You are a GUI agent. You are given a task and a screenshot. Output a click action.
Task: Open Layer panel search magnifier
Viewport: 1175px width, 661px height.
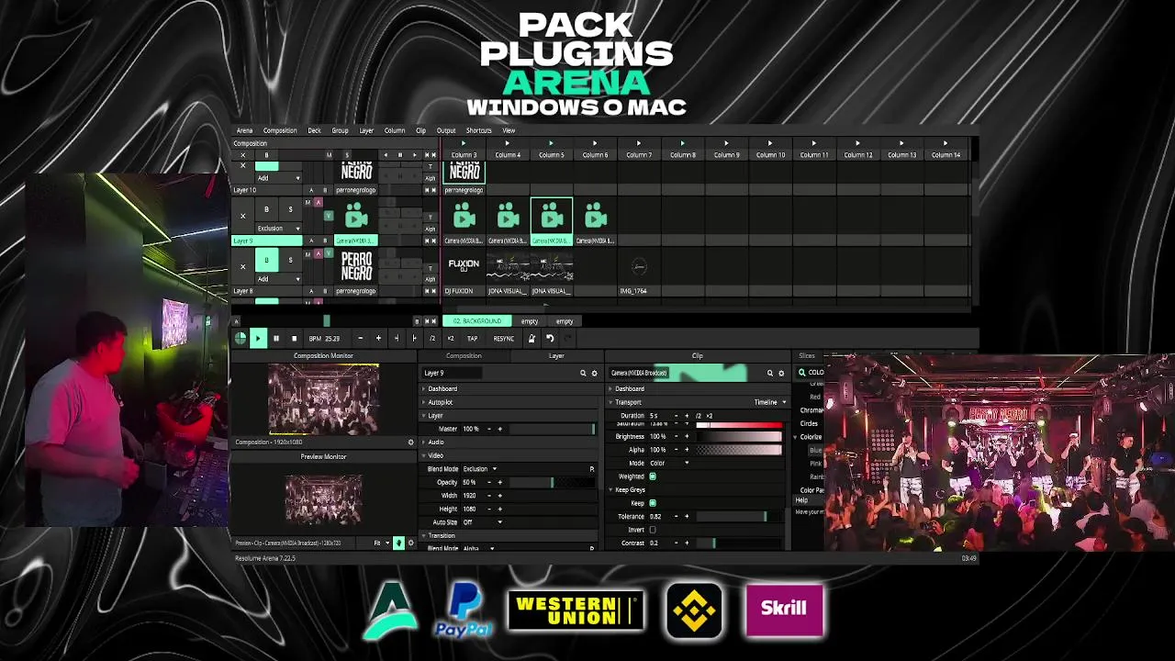tap(583, 373)
